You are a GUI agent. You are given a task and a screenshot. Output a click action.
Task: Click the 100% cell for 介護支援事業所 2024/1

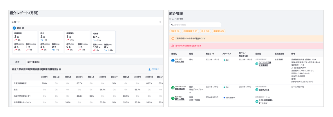[44, 83]
